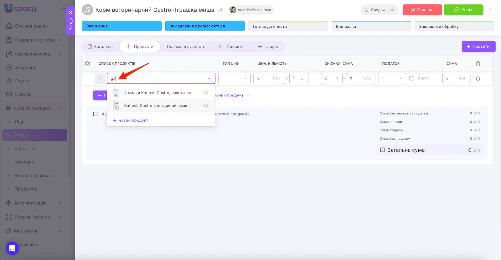The height and width of the screenshot is (260, 501).
Task: Click the link icon next to deal title
Action: pos(221,10)
